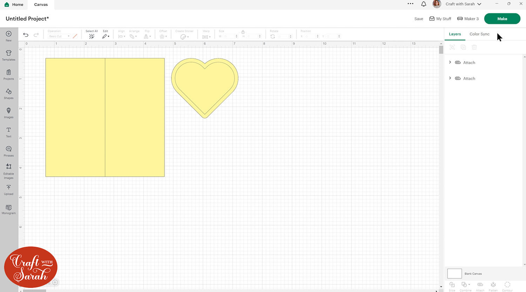Click the second Attach layer row label
Image resolution: width=526 pixels, height=292 pixels.
tap(469, 79)
